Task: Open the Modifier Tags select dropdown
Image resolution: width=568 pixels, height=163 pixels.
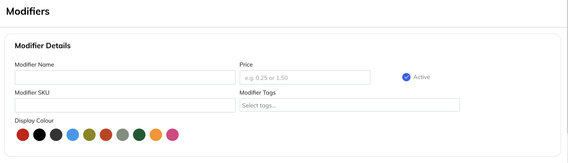Action: tap(349, 105)
